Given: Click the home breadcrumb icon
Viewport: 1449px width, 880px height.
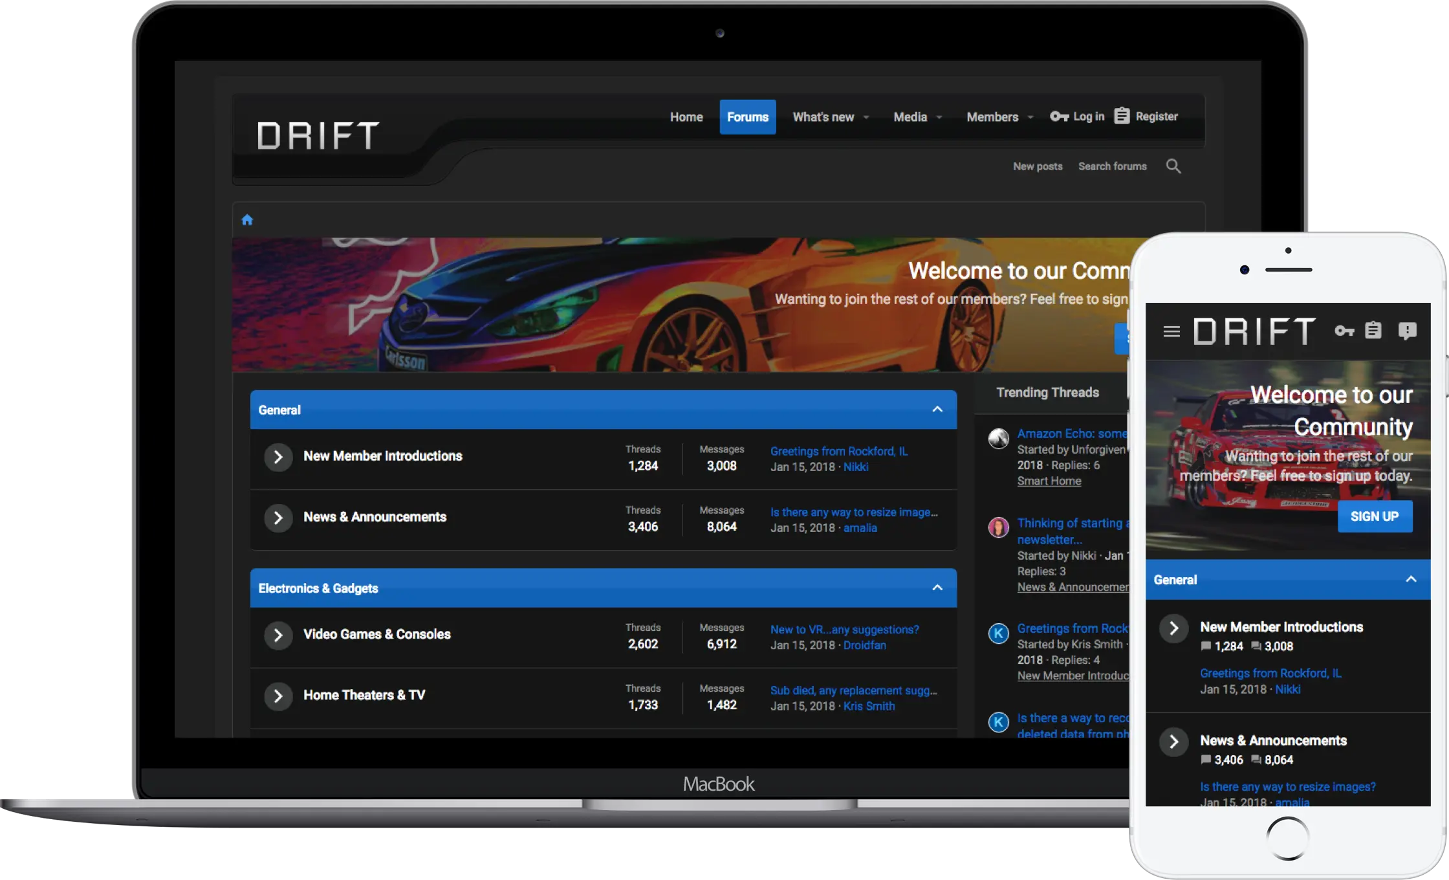Looking at the screenshot, I should click(x=247, y=219).
